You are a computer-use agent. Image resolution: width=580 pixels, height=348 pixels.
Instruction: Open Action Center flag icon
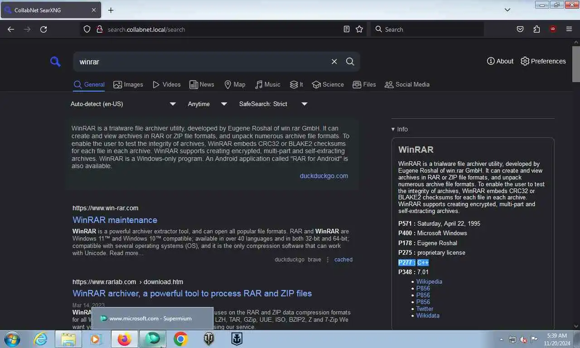click(534, 339)
